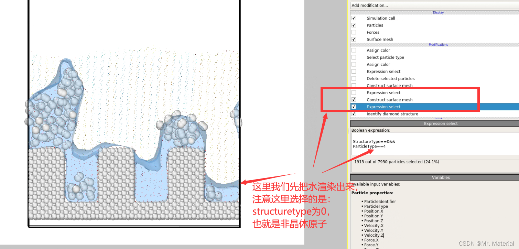Enable the Forces display checkbox

[x=354, y=32]
